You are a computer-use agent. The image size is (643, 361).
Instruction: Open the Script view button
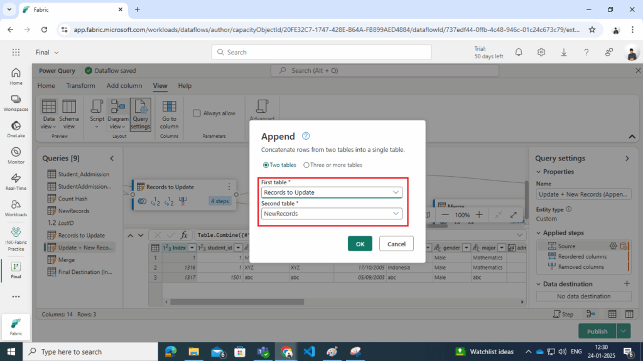pos(97,114)
